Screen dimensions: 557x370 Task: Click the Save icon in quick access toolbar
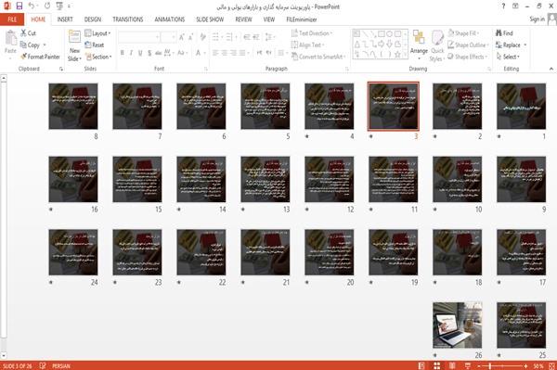19,6
